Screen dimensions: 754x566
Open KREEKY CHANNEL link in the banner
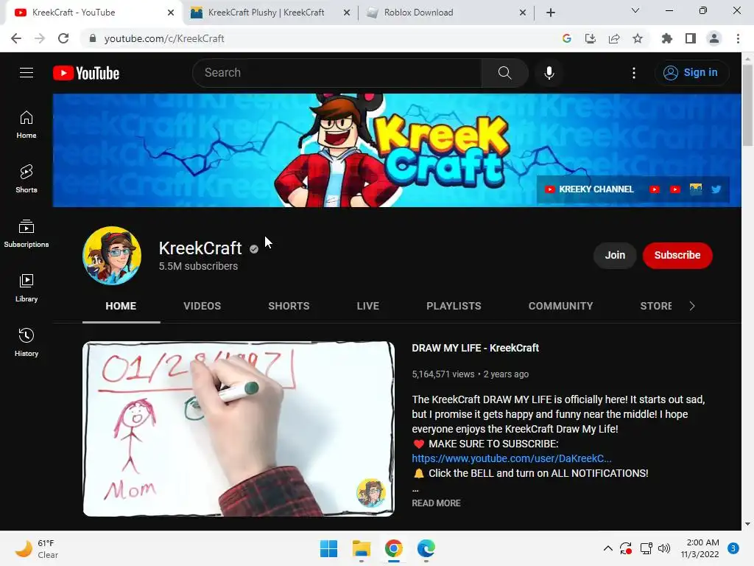pyautogui.click(x=588, y=189)
